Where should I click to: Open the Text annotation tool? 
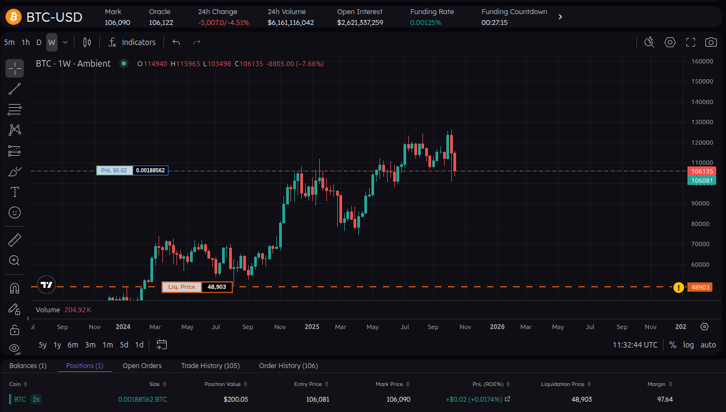pos(14,191)
